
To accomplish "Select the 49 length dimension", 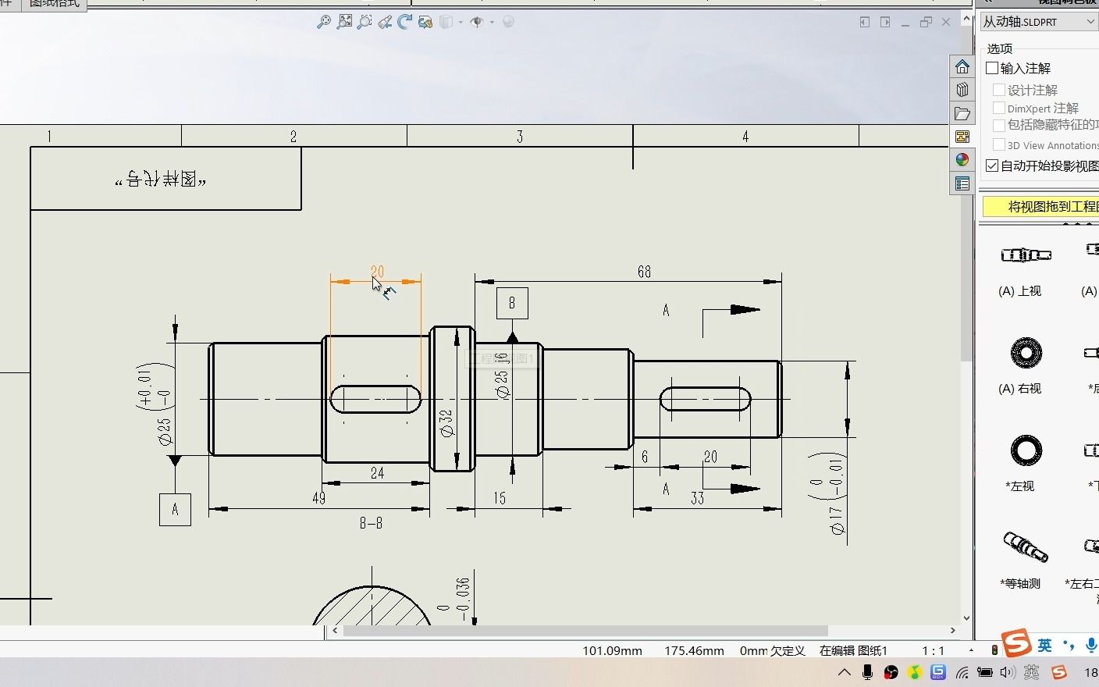I will pyautogui.click(x=318, y=498).
